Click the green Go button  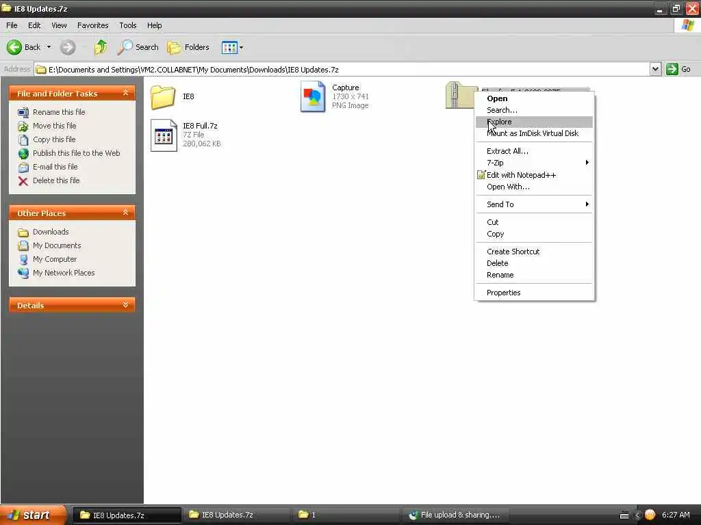click(678, 69)
